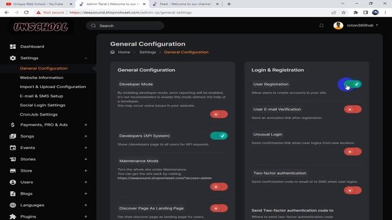Click the Users person icon
The image size is (392, 220).
[x=13, y=182]
